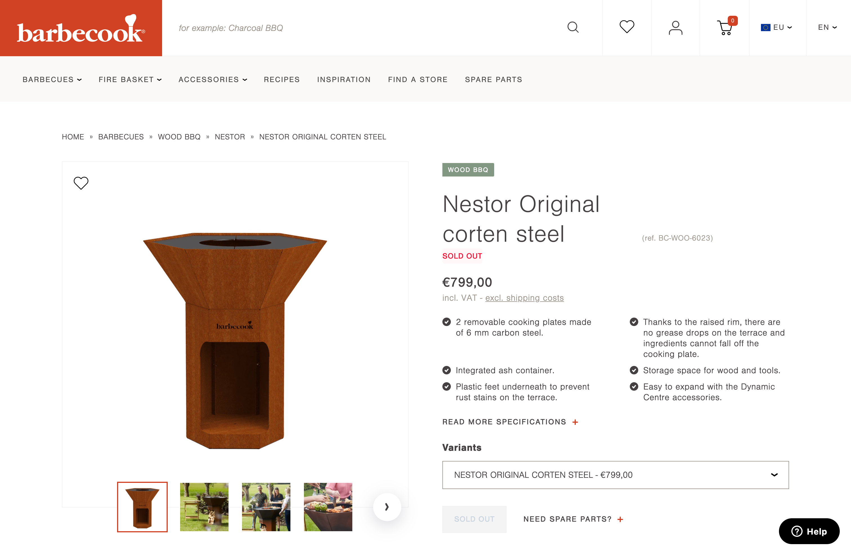Click the Barbecook logo
Viewport: 851px width, 552px height.
81,28
